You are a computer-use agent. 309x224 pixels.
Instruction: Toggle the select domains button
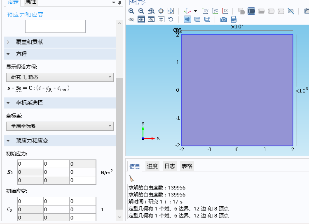pyautogui.click(x=251, y=11)
